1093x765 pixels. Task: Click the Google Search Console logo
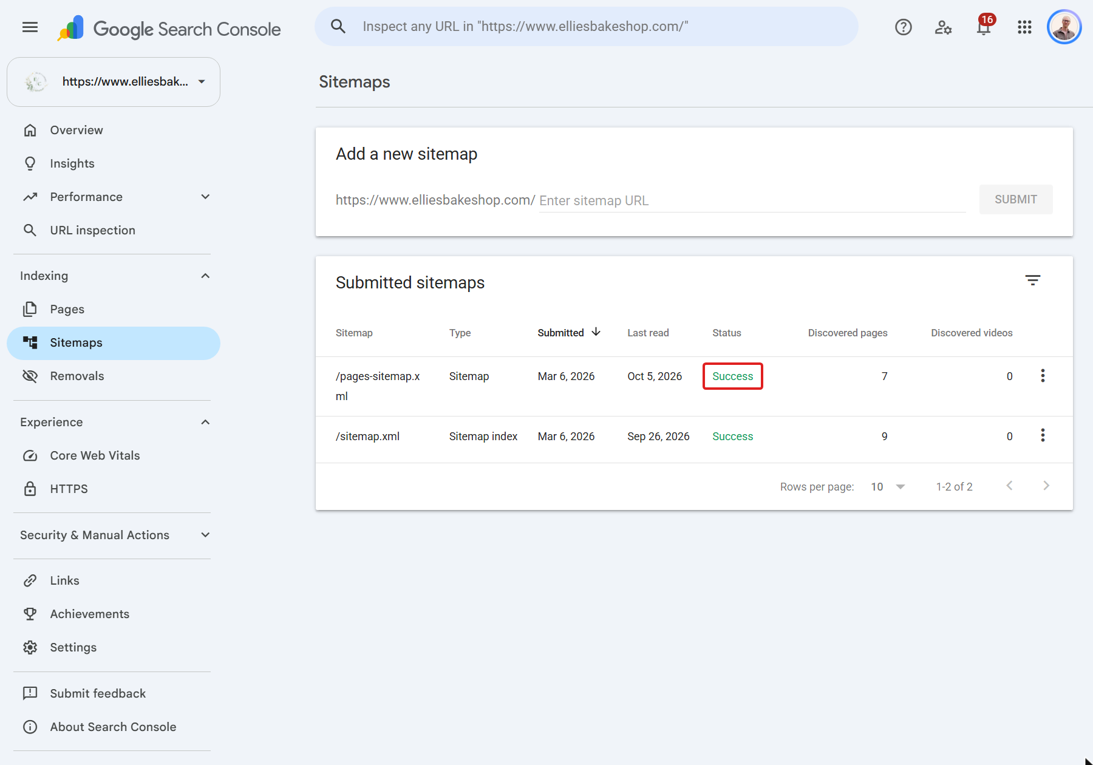[x=169, y=29]
